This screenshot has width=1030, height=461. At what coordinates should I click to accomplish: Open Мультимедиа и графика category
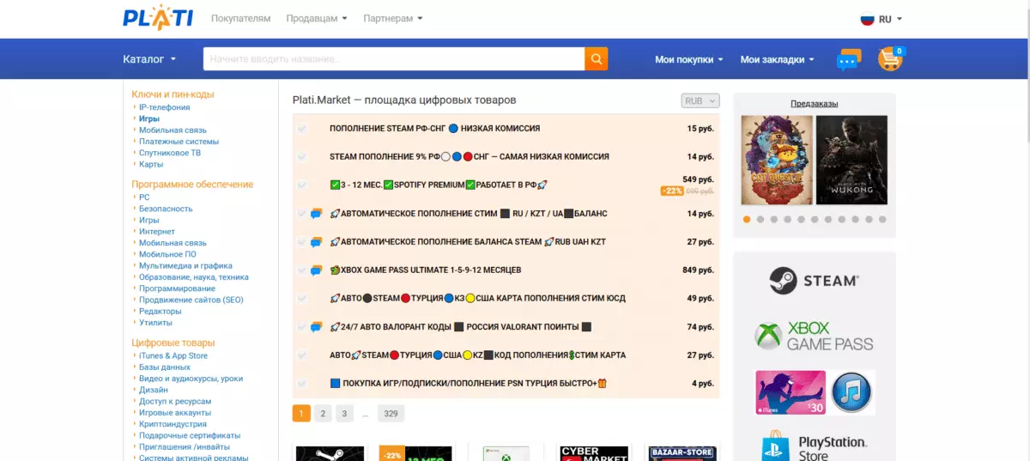(185, 266)
